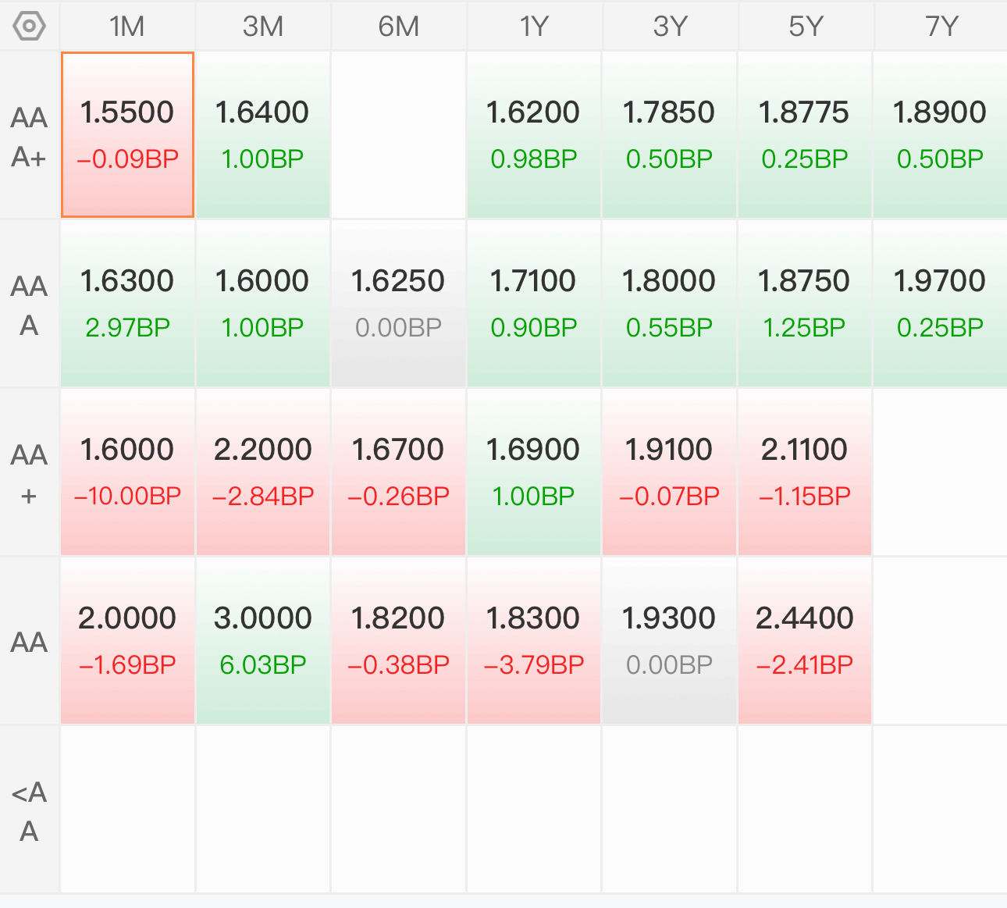Click the <AAA row label

pyautogui.click(x=30, y=811)
